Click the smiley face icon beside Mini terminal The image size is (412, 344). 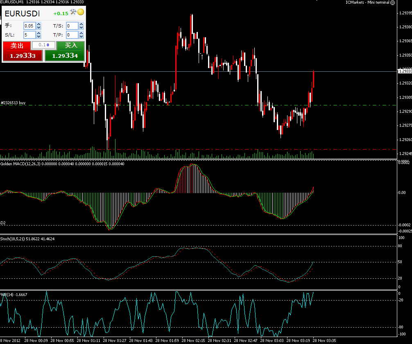(393, 2)
